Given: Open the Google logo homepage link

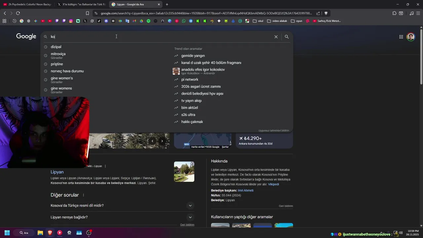Looking at the screenshot, I should (26, 36).
